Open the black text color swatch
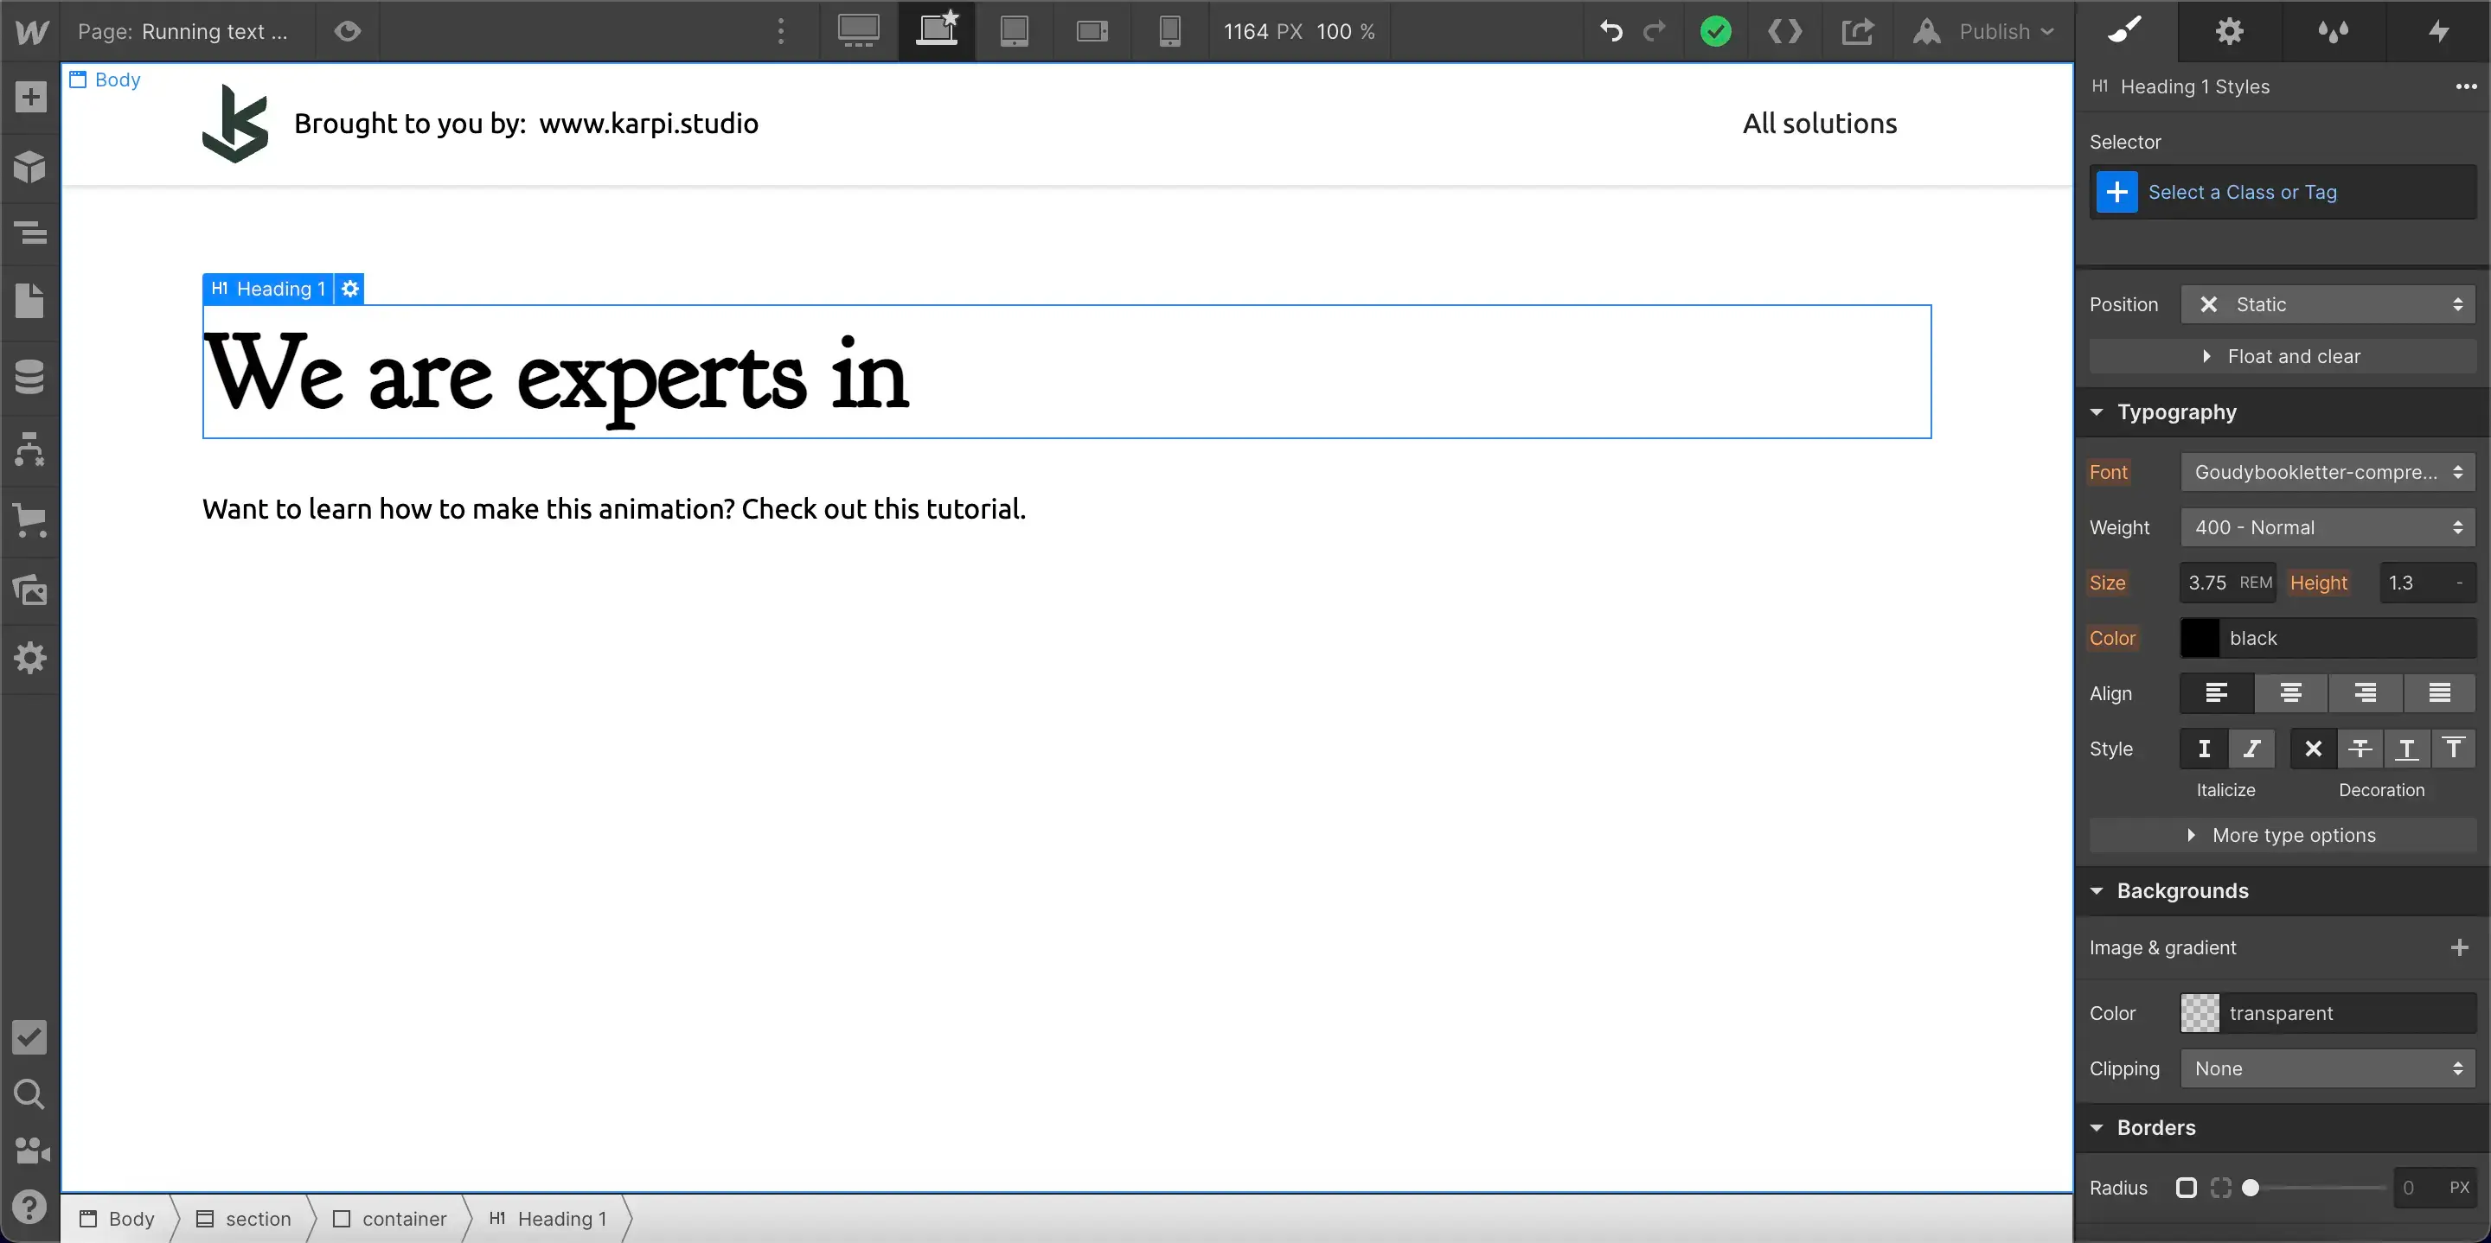 pyautogui.click(x=2199, y=638)
